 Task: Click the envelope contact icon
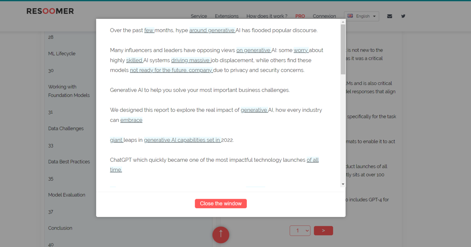tap(389, 16)
